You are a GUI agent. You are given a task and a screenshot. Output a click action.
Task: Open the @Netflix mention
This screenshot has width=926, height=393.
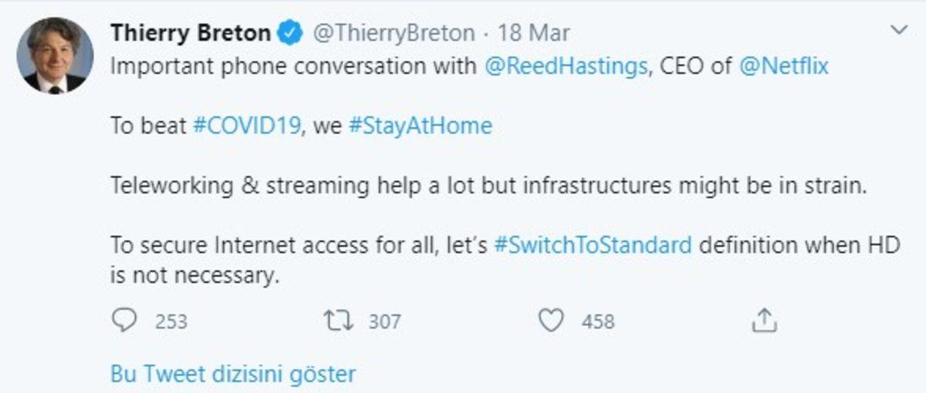(783, 65)
